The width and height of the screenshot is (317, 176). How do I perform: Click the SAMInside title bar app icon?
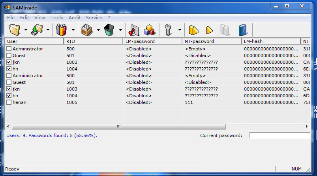click(8, 8)
